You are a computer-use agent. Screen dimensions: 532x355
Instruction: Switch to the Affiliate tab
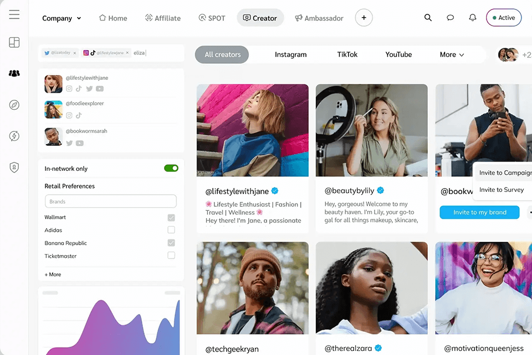pyautogui.click(x=163, y=18)
